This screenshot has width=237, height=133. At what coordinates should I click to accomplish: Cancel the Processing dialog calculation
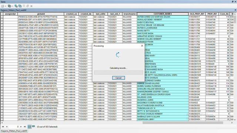pyautogui.click(x=118, y=78)
